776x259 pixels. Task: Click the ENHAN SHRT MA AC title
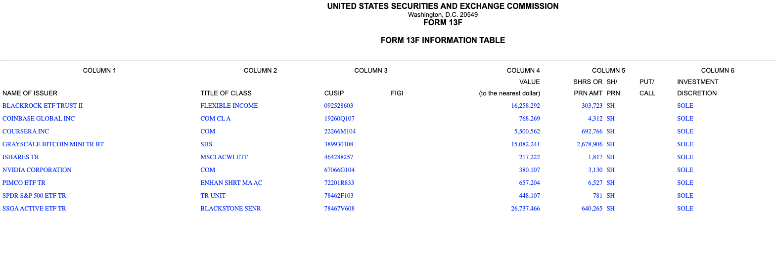pyautogui.click(x=231, y=183)
